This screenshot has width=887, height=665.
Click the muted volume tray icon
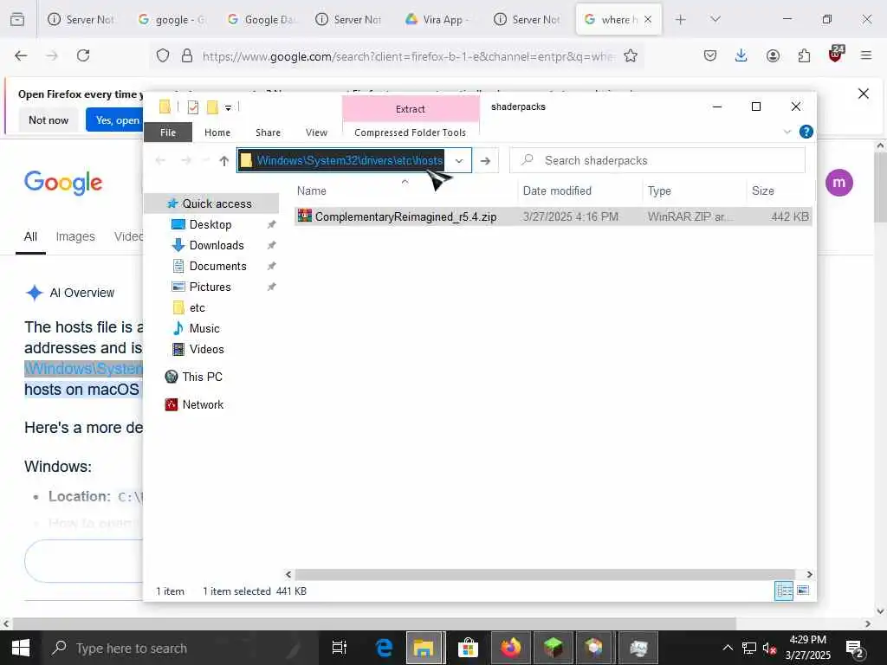coord(769,648)
